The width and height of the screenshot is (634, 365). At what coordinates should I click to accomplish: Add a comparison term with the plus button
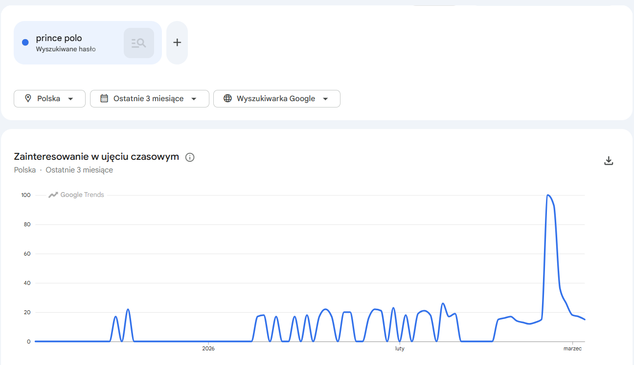(x=177, y=43)
